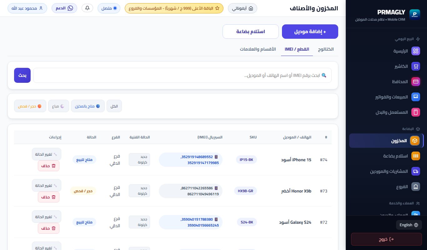Open the أيفوناتي branch selector
This screenshot has height=250, width=427.
point(243,8)
